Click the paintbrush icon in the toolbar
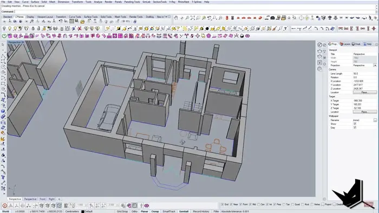This screenshot has width=379, height=213. pyautogui.click(x=275, y=29)
